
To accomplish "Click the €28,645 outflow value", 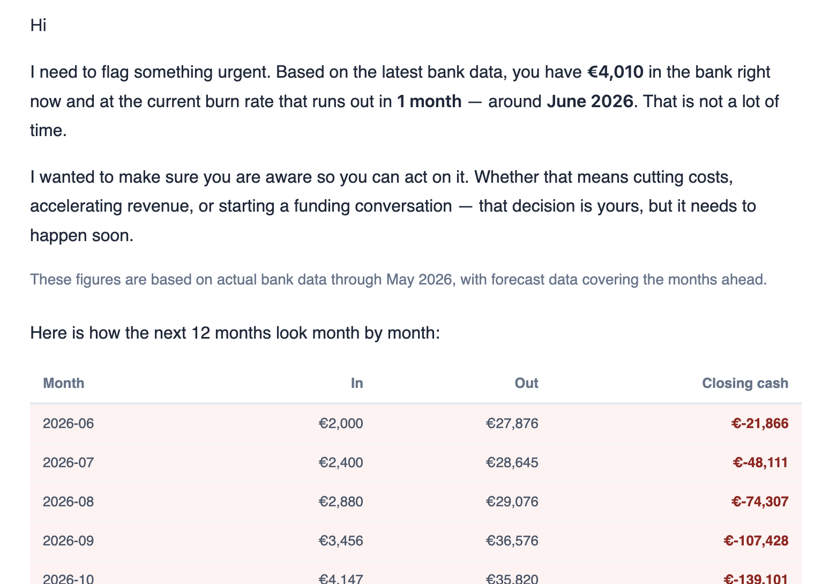I will point(512,462).
